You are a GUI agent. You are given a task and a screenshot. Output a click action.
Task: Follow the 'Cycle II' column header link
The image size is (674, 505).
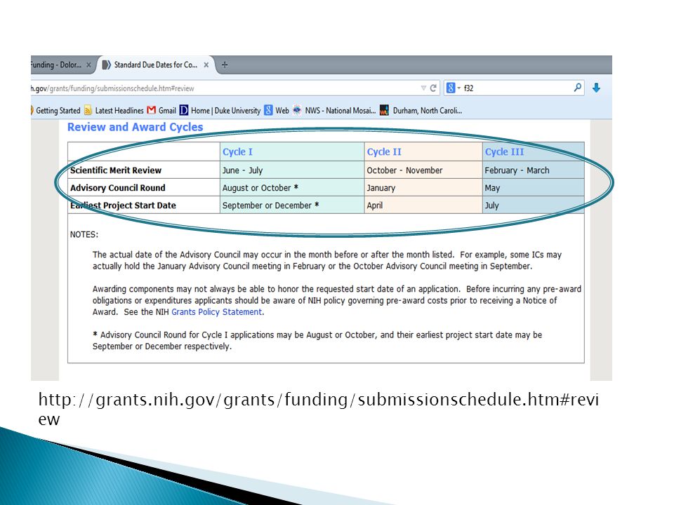(x=384, y=151)
